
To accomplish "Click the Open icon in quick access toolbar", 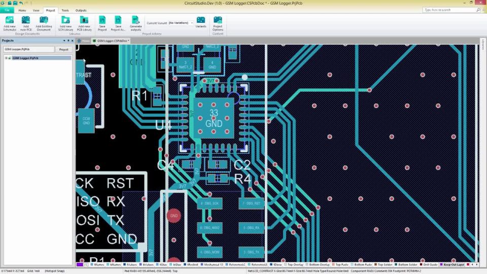I will [9, 3].
